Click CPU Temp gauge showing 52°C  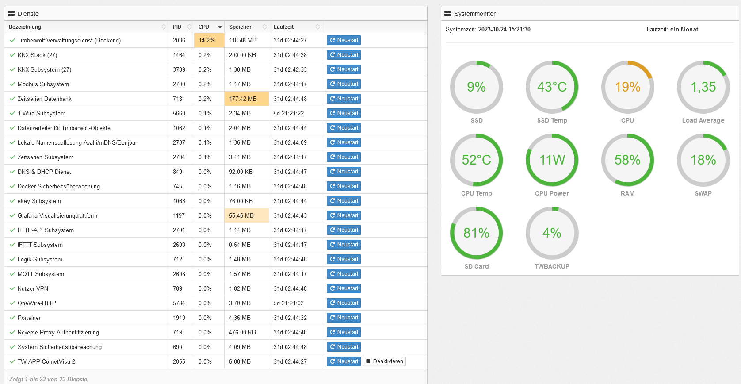tap(477, 160)
